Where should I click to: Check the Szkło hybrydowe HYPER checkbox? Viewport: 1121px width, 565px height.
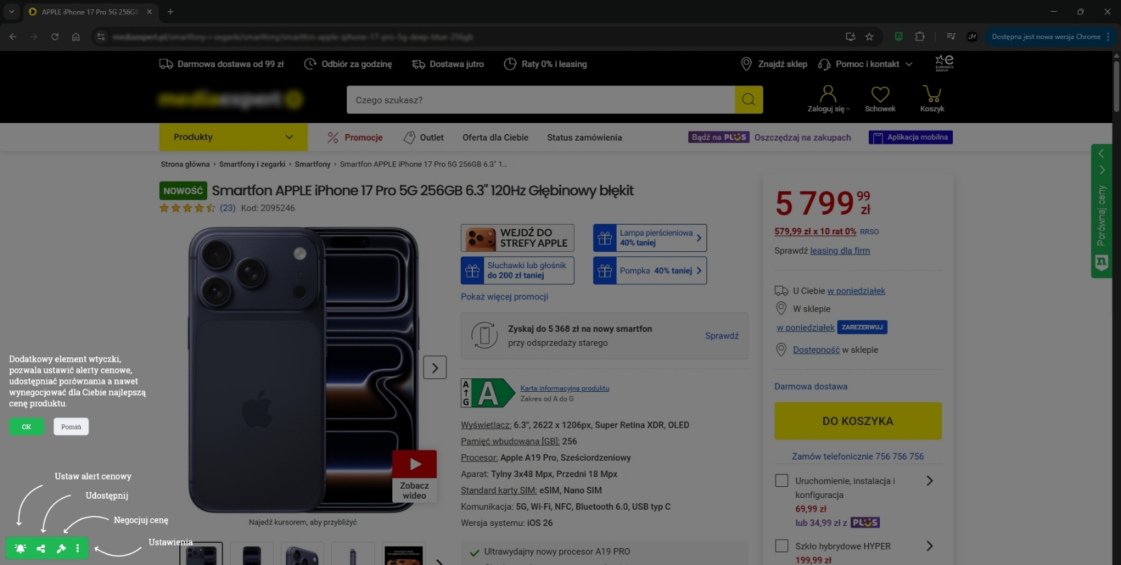[x=781, y=545]
